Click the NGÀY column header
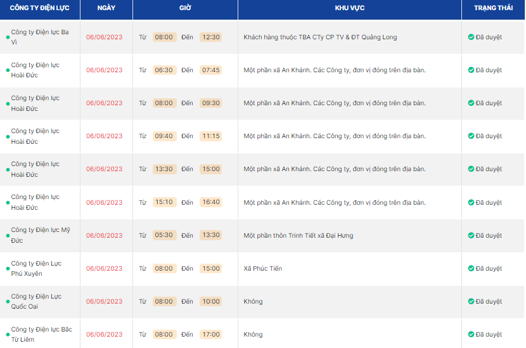The width and height of the screenshot is (526, 348). [x=106, y=8]
